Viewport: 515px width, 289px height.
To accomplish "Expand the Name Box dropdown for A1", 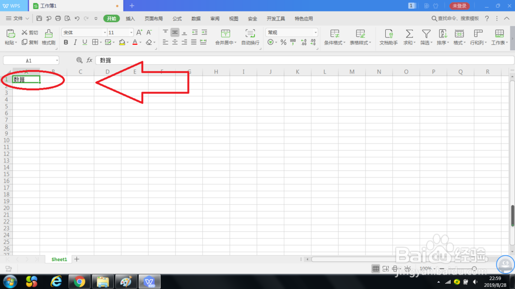I will pyautogui.click(x=57, y=60).
